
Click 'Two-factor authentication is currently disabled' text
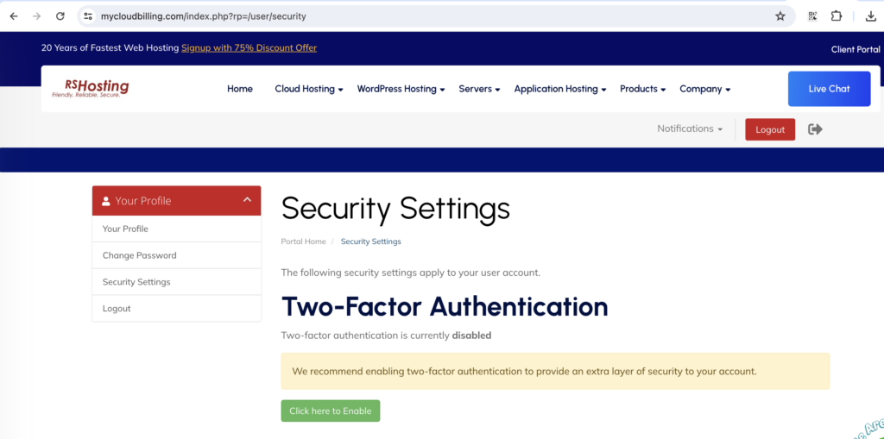coord(386,336)
